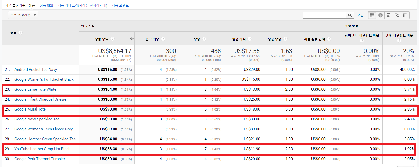Open help icon next to 수량 header

pos(204,39)
